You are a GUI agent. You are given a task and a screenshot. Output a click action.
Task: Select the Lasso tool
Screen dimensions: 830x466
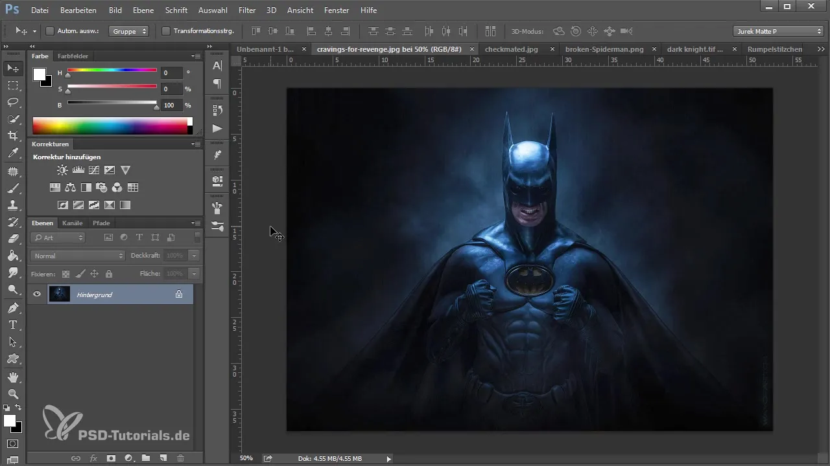[x=13, y=102]
